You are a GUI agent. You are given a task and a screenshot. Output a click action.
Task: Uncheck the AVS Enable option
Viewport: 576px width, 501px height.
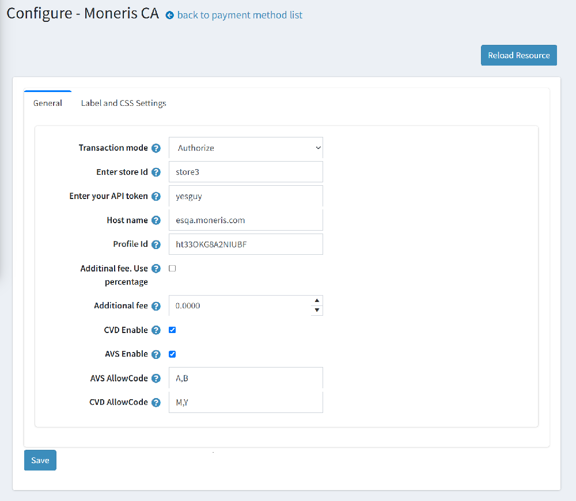tap(172, 354)
